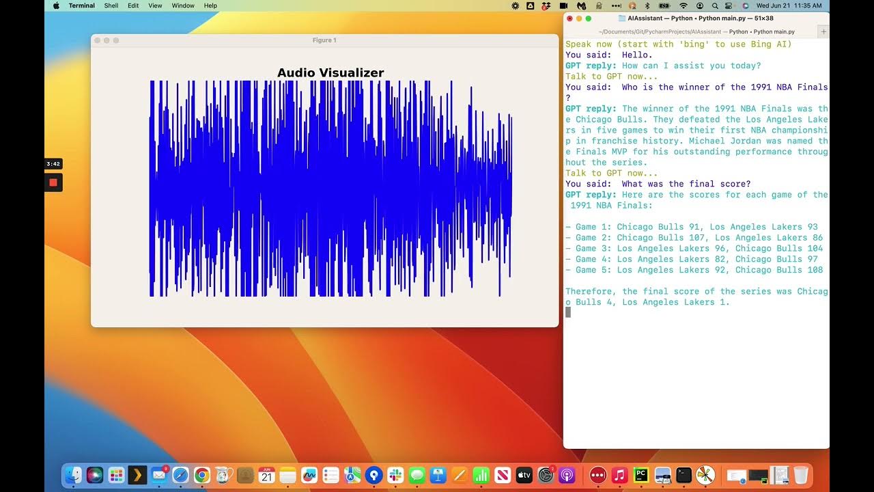Open user account icon in menu bar
This screenshot has width=874, height=492.
pos(700,5)
